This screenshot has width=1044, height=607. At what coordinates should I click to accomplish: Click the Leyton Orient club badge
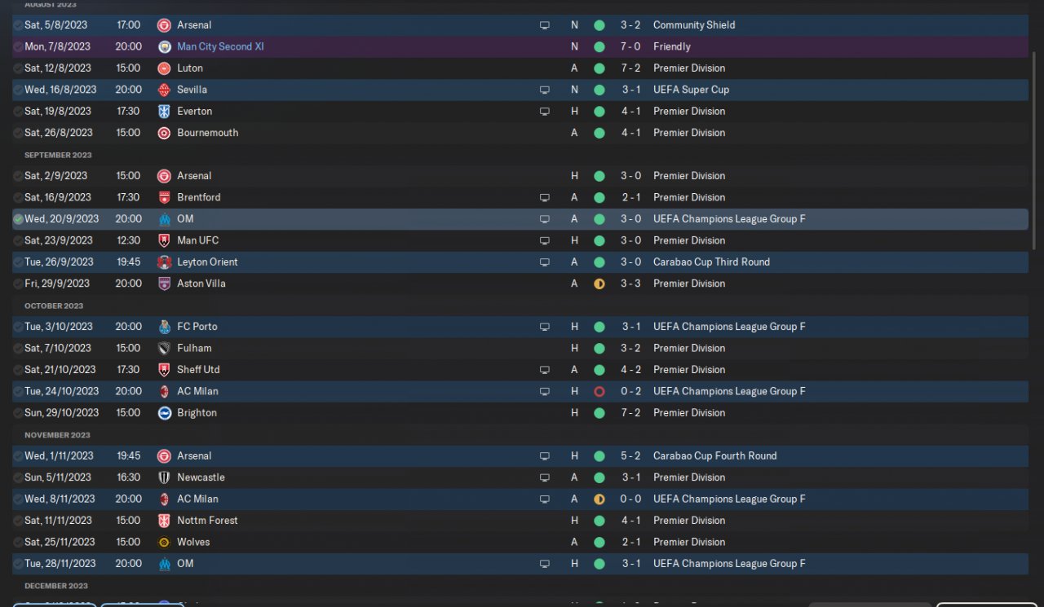pyautogui.click(x=164, y=262)
